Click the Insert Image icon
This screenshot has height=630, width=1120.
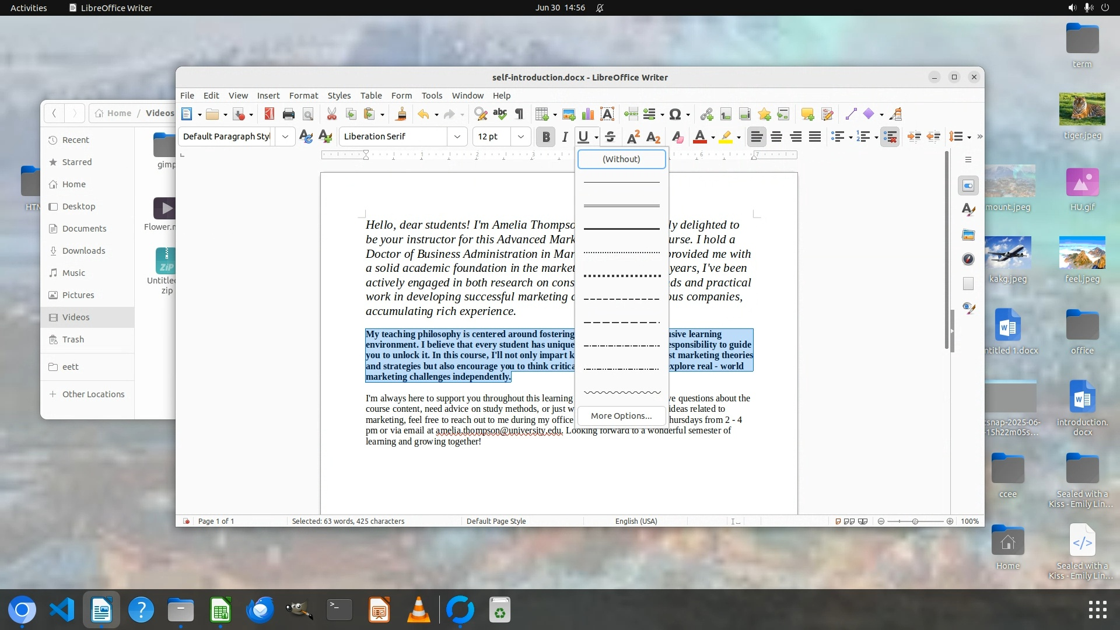[x=569, y=114]
